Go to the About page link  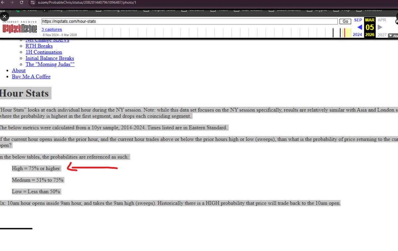point(19,71)
